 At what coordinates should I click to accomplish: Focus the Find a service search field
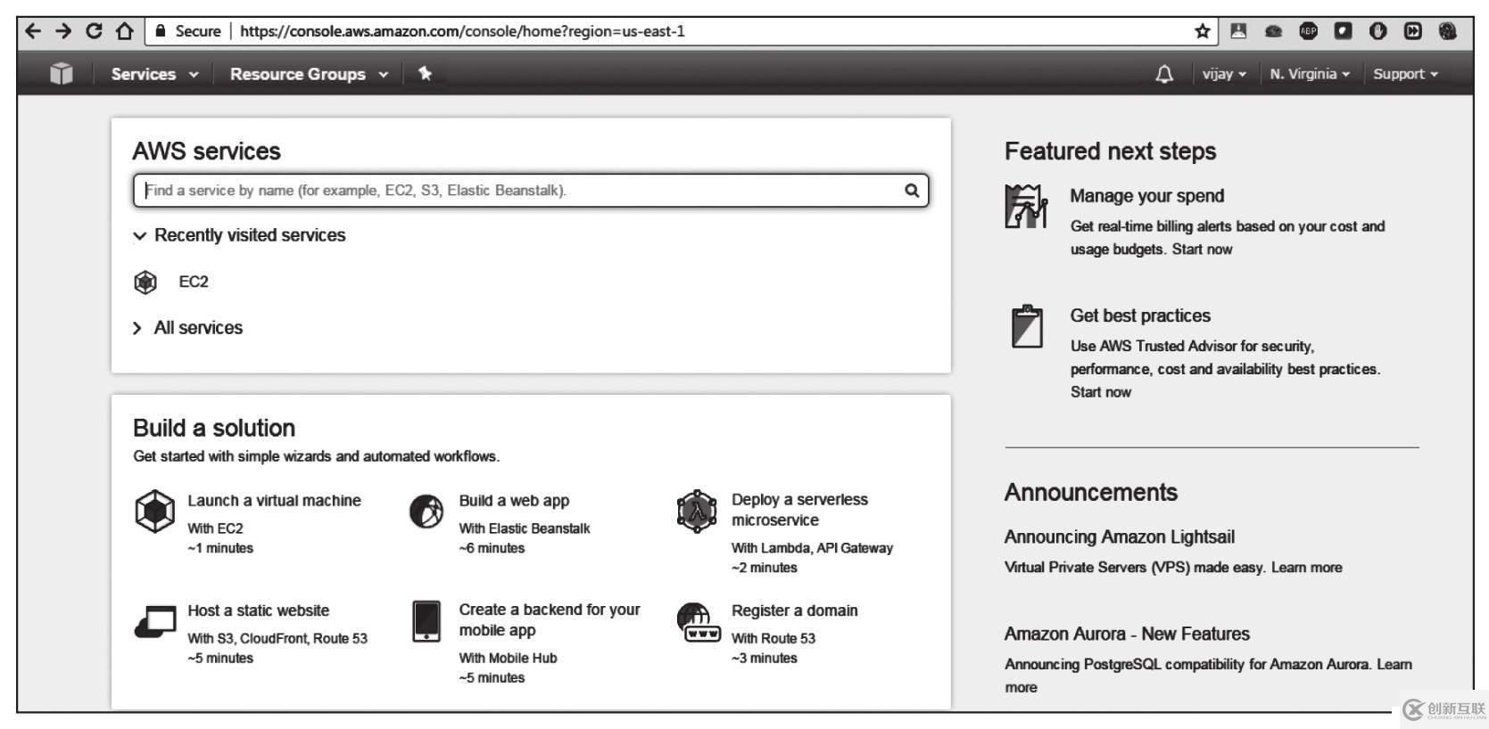[531, 190]
